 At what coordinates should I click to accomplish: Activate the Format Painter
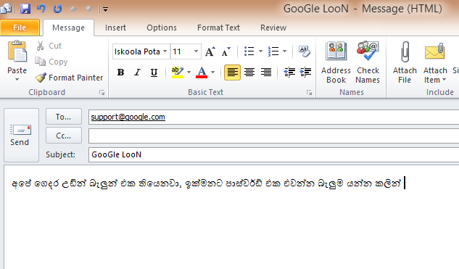(69, 78)
